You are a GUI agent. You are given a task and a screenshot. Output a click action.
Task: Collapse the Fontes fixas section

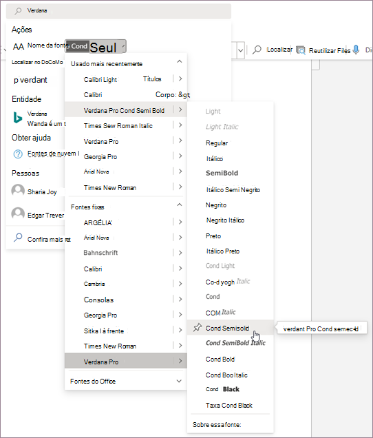point(180,205)
